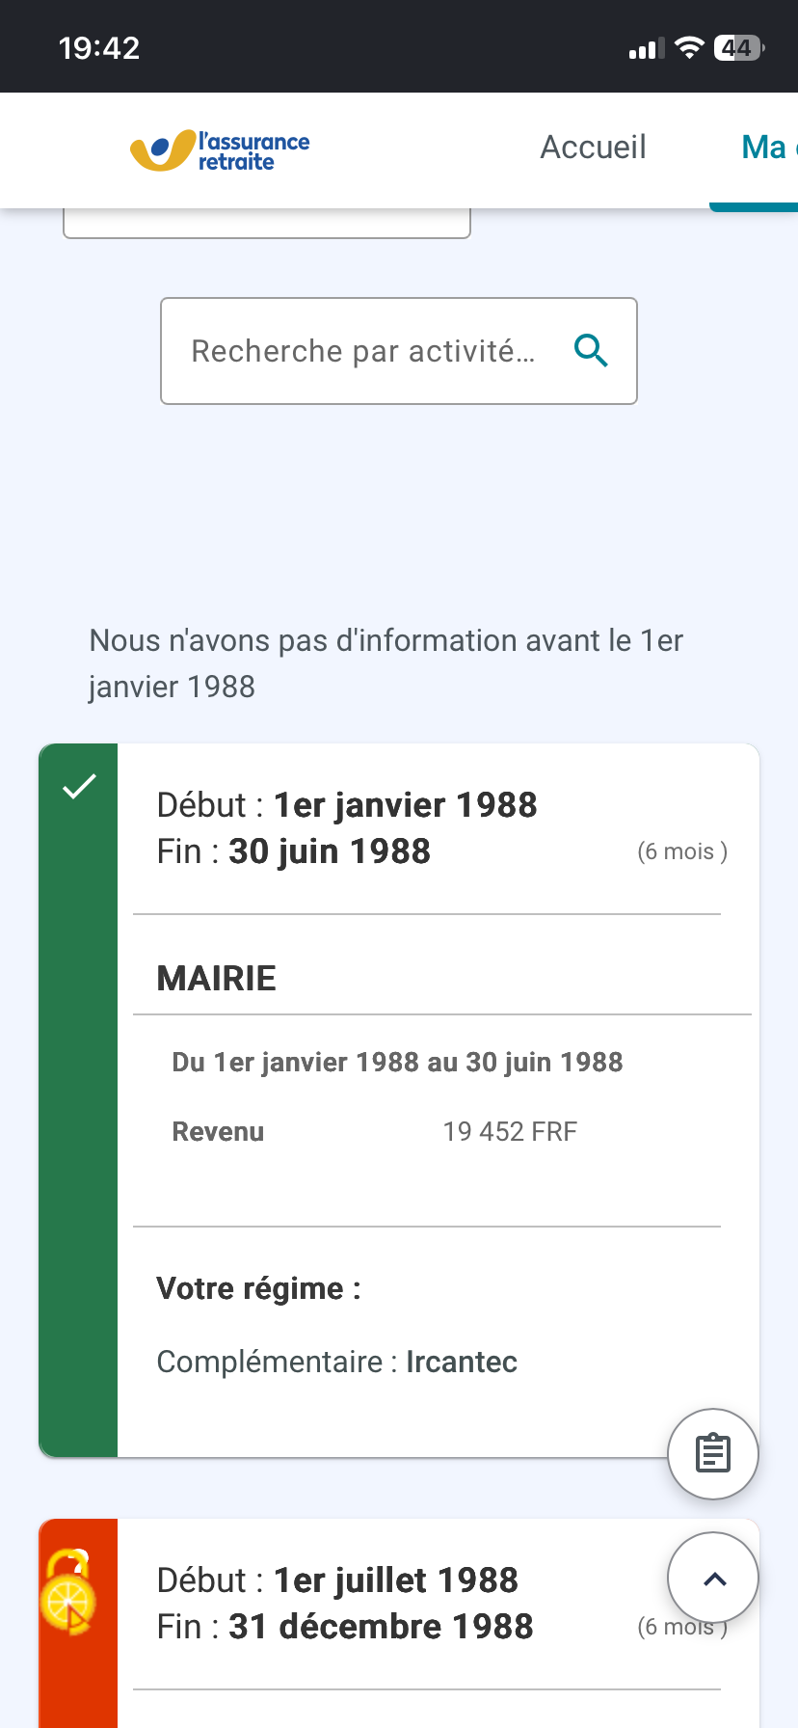This screenshot has height=1728, width=798.
Task: Tap the battery indicator in status bar
Action: [x=739, y=47]
